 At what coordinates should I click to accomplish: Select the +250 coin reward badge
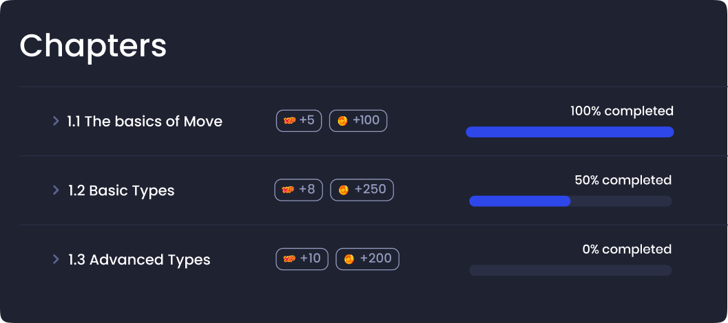coord(362,190)
